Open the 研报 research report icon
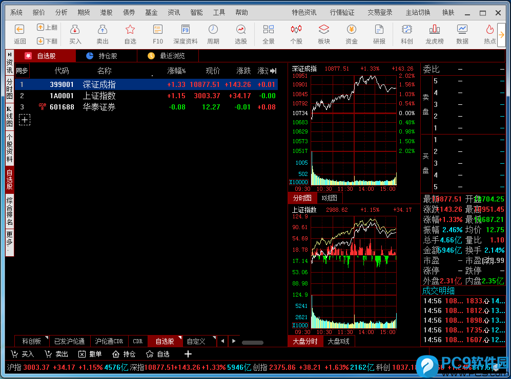The width and height of the screenshot is (511, 379). pos(379,30)
